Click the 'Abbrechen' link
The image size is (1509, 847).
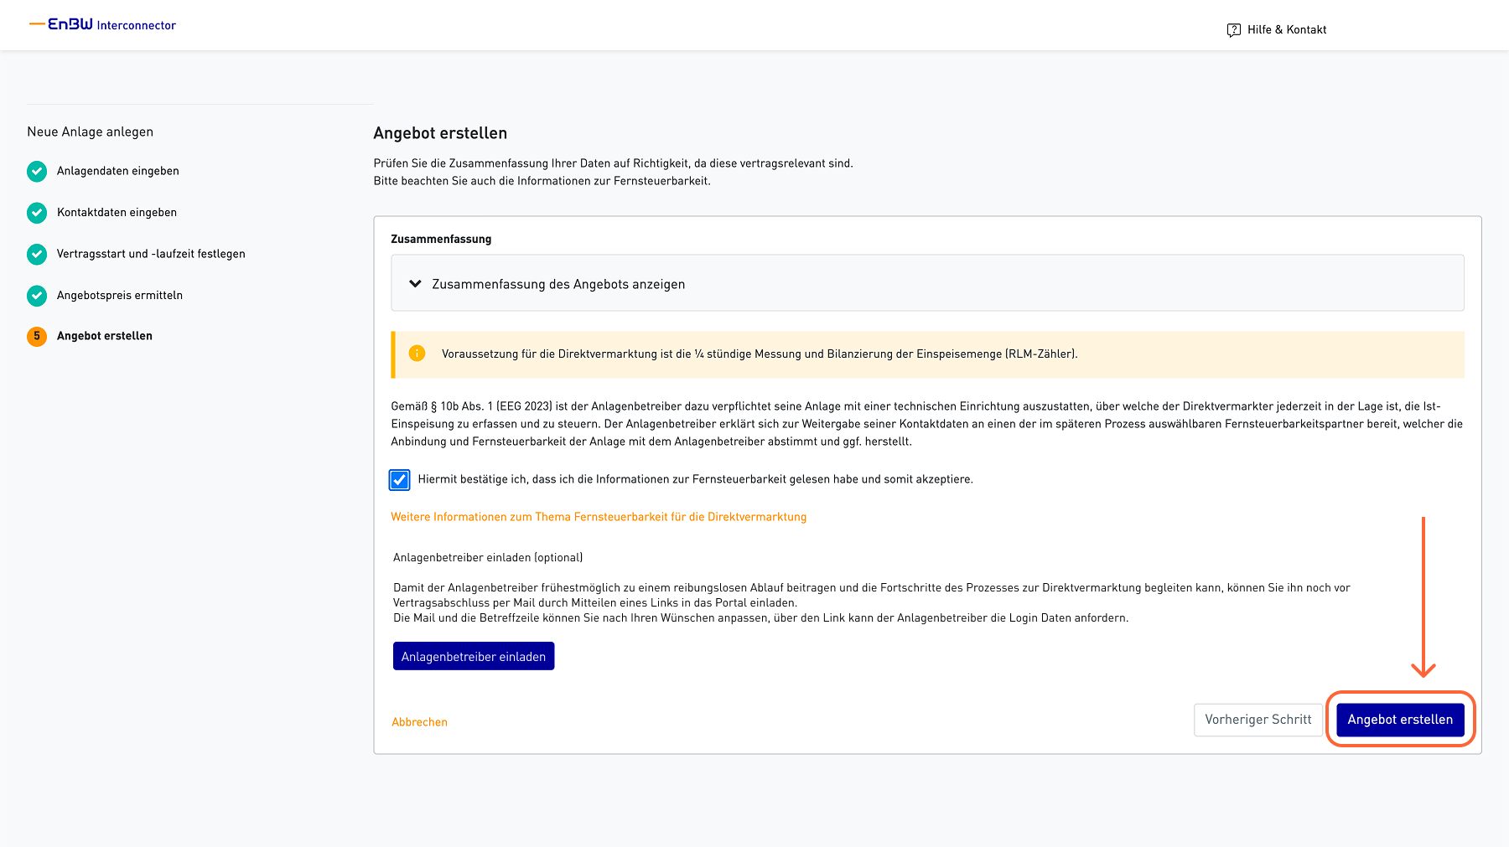419,722
